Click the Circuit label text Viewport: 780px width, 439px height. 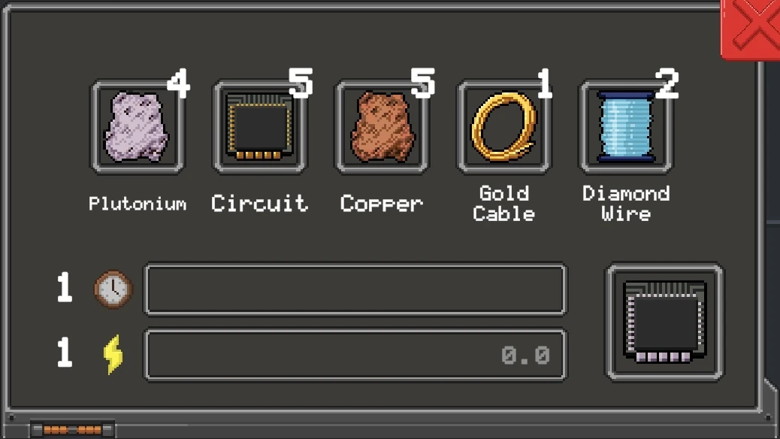coord(259,203)
